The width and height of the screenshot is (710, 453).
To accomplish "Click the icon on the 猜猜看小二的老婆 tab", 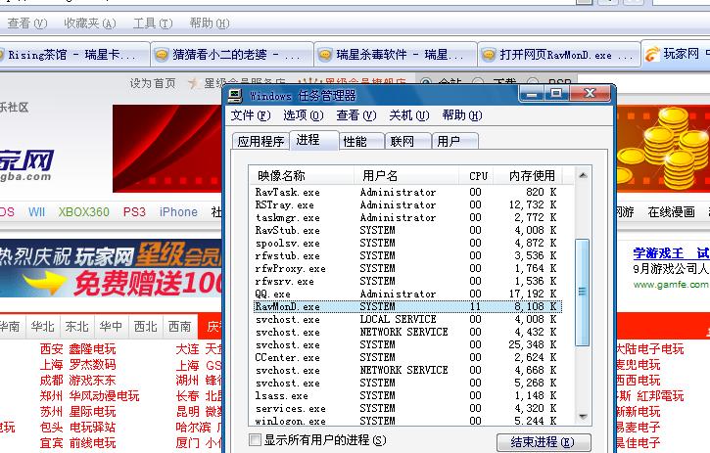I will pos(162,55).
